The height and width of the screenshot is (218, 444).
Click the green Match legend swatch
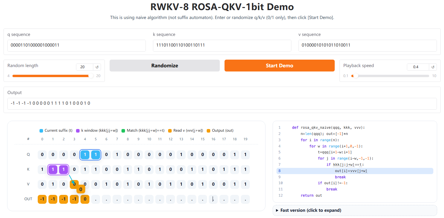click(124, 131)
